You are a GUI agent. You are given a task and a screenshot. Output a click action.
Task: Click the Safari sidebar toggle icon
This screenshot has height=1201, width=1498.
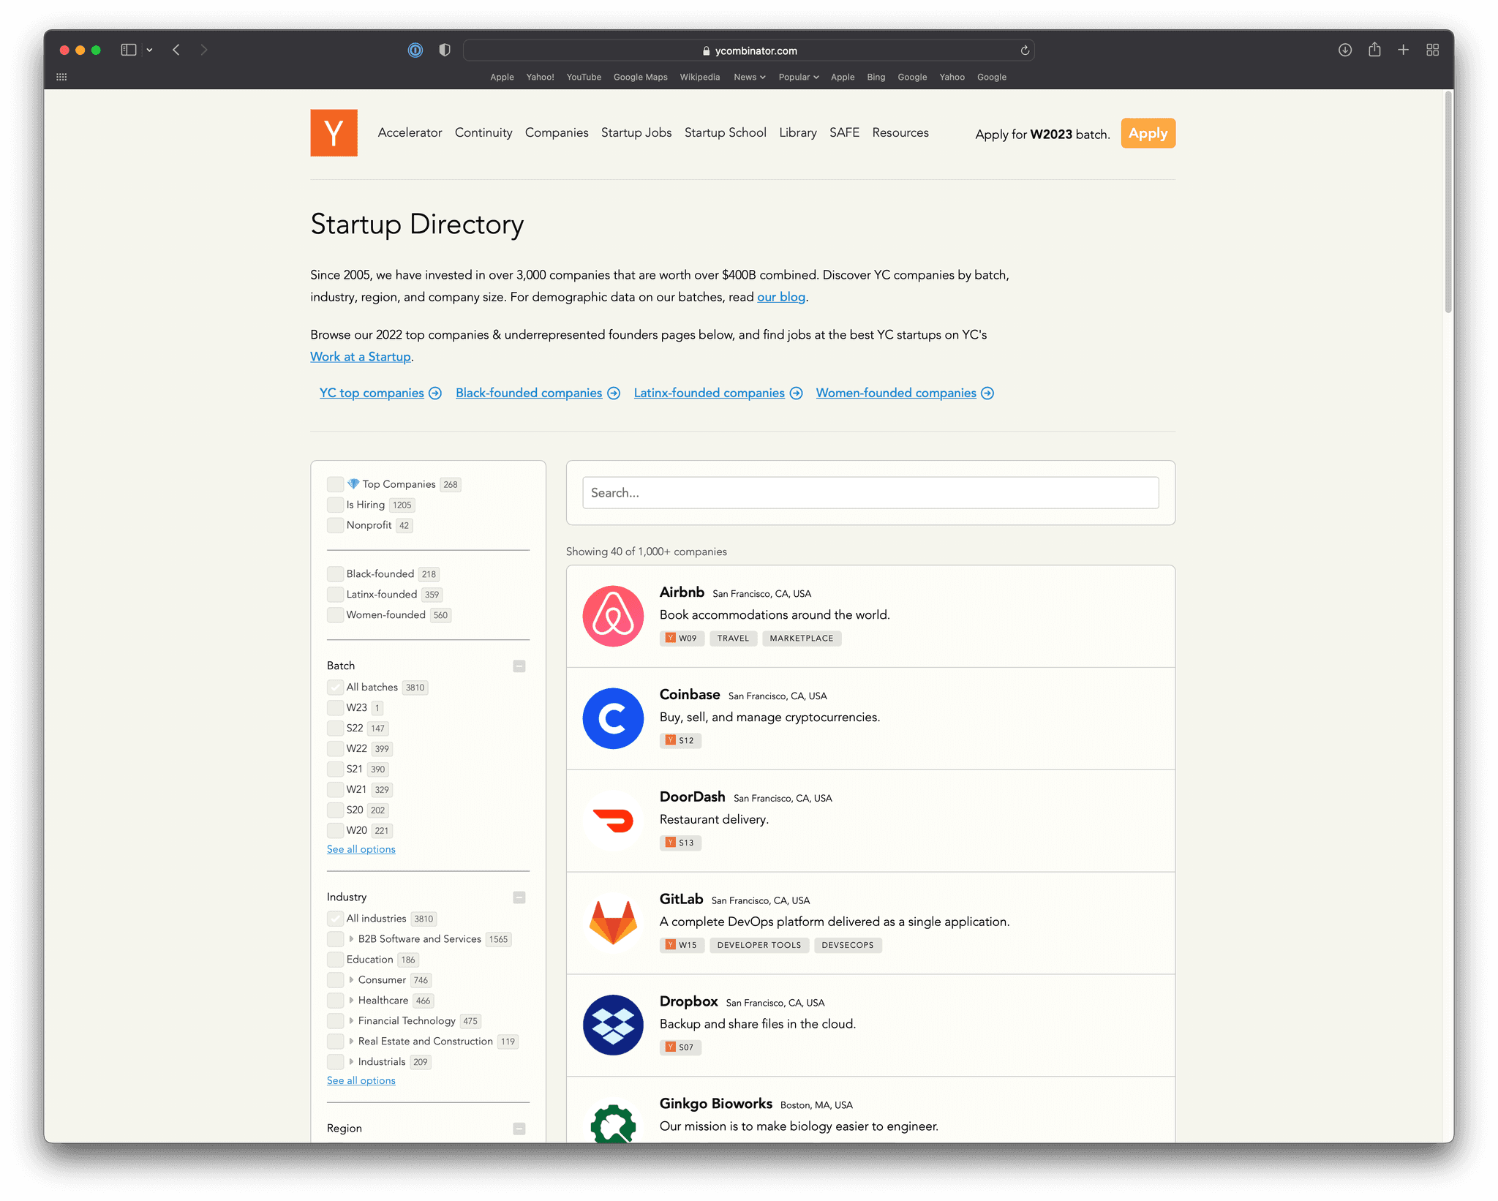pyautogui.click(x=129, y=50)
